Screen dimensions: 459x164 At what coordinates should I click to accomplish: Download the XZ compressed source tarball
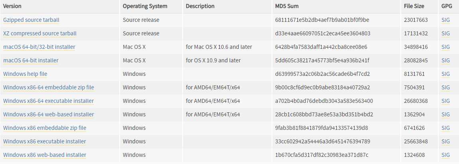coord(39,33)
